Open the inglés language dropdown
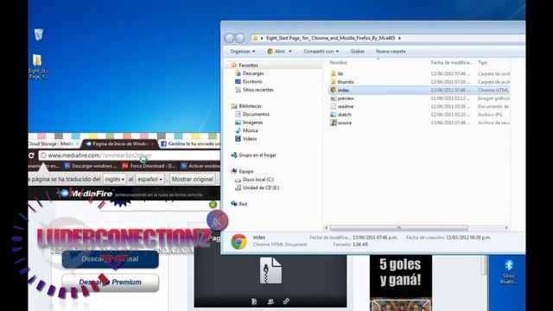 (x=115, y=179)
